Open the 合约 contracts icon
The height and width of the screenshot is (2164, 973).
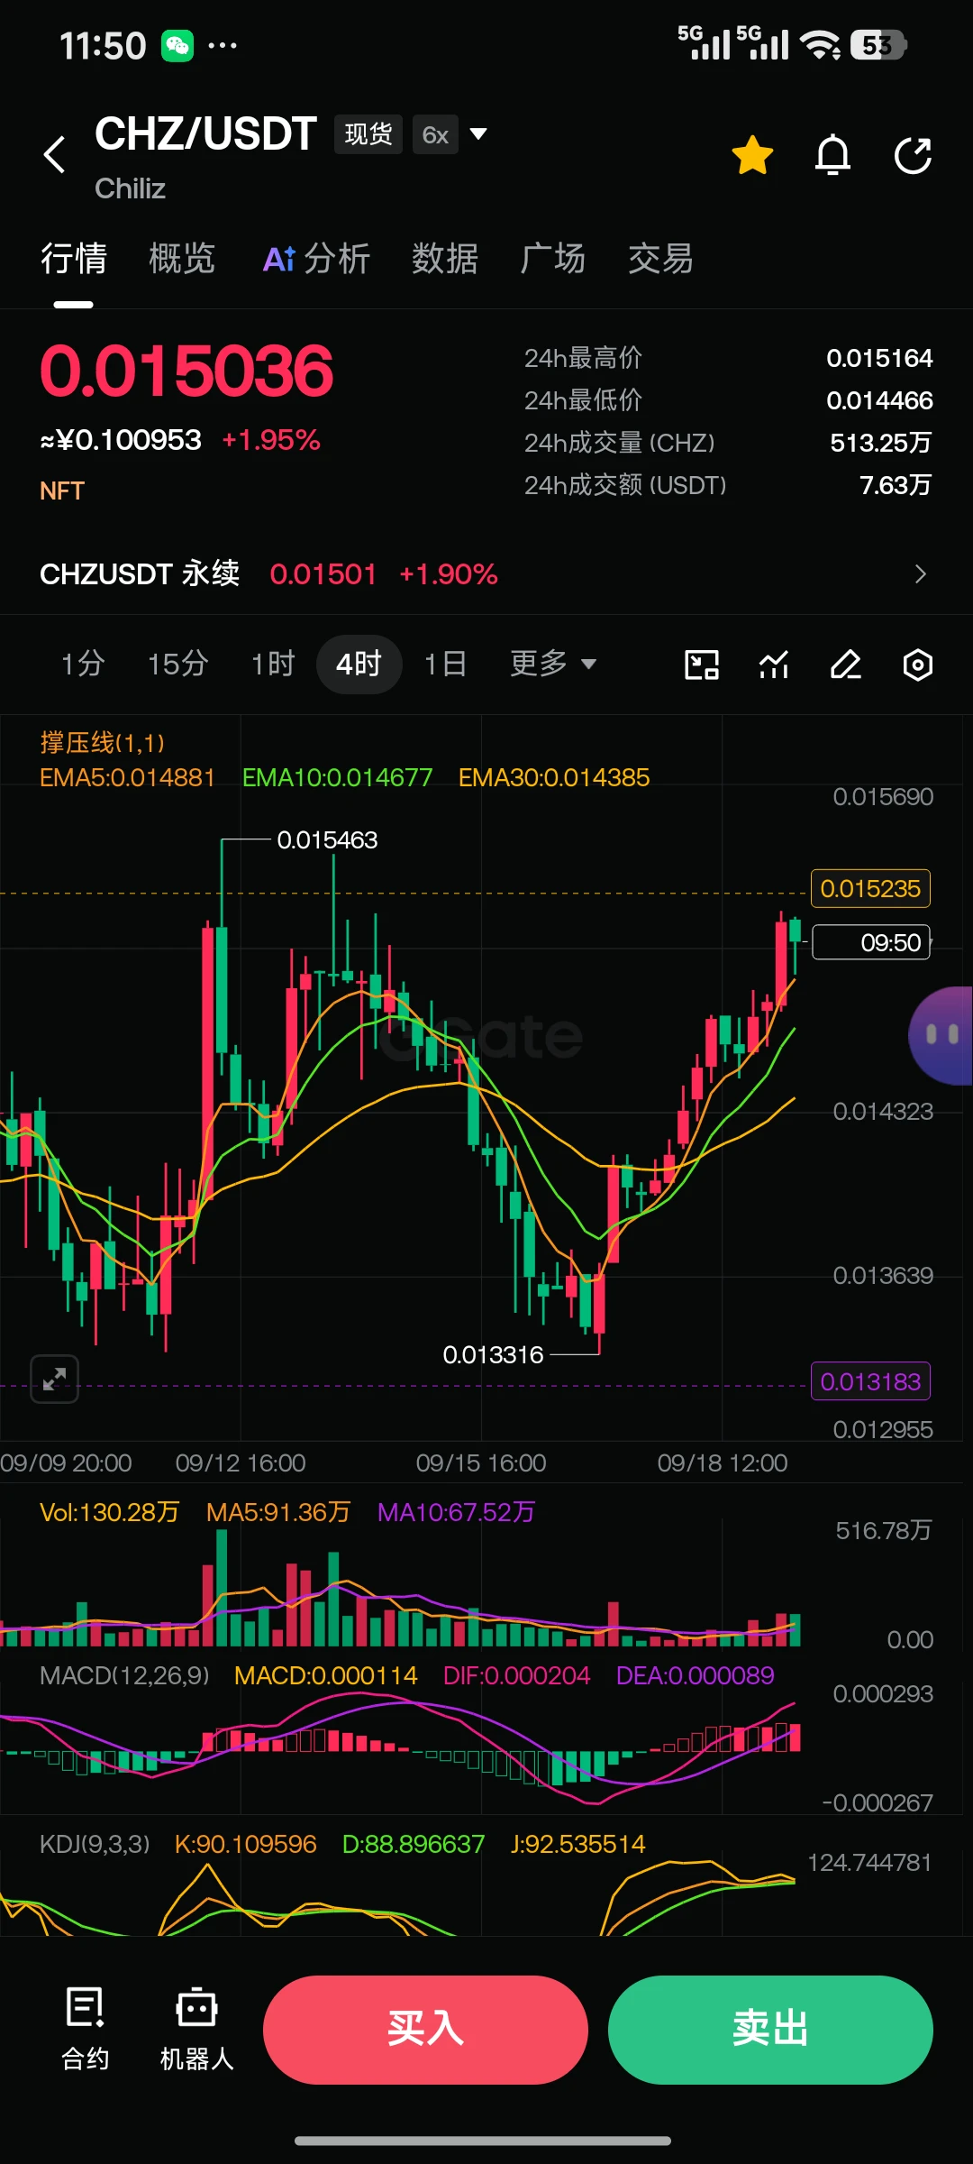pyautogui.click(x=86, y=2029)
